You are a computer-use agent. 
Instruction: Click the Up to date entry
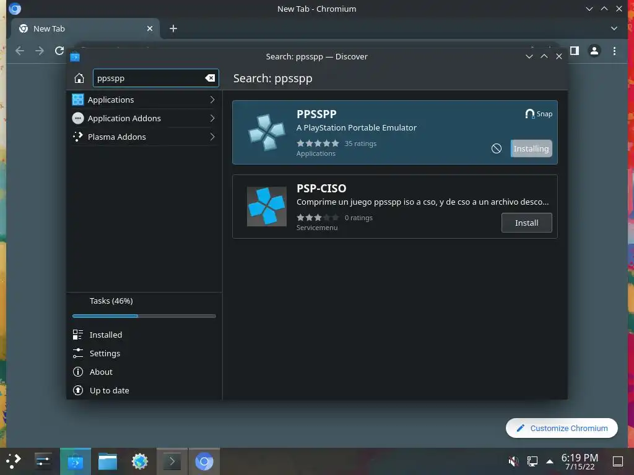click(144, 391)
